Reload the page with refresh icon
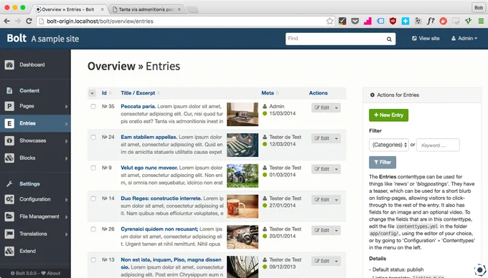 pyautogui.click(x=29, y=21)
